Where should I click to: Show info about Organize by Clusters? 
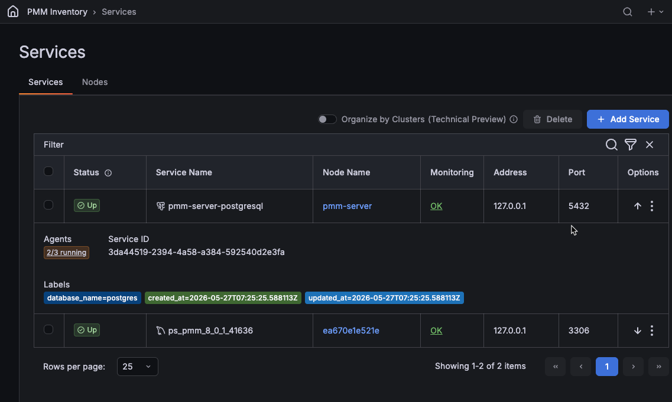pyautogui.click(x=514, y=119)
